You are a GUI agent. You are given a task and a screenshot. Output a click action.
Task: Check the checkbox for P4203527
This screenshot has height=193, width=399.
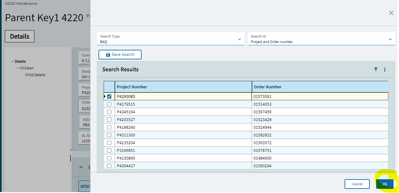pos(109,119)
